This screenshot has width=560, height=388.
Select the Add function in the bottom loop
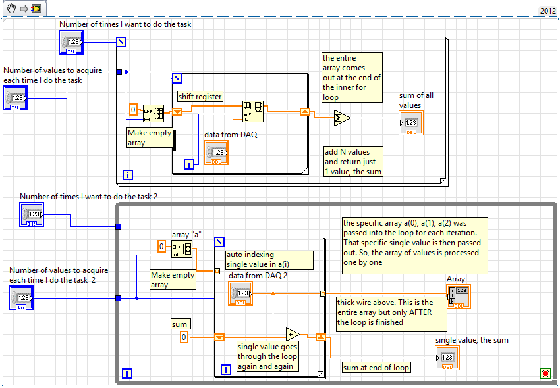pyautogui.click(x=293, y=335)
